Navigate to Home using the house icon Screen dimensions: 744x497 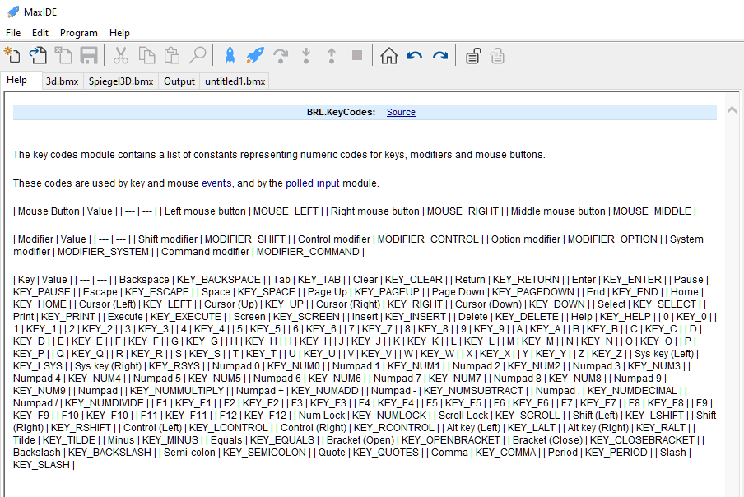pos(389,58)
